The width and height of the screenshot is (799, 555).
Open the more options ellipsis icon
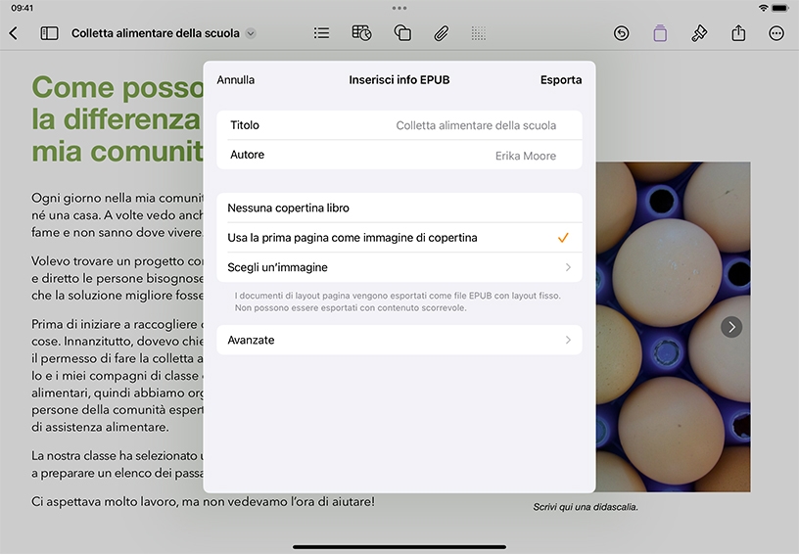(776, 33)
